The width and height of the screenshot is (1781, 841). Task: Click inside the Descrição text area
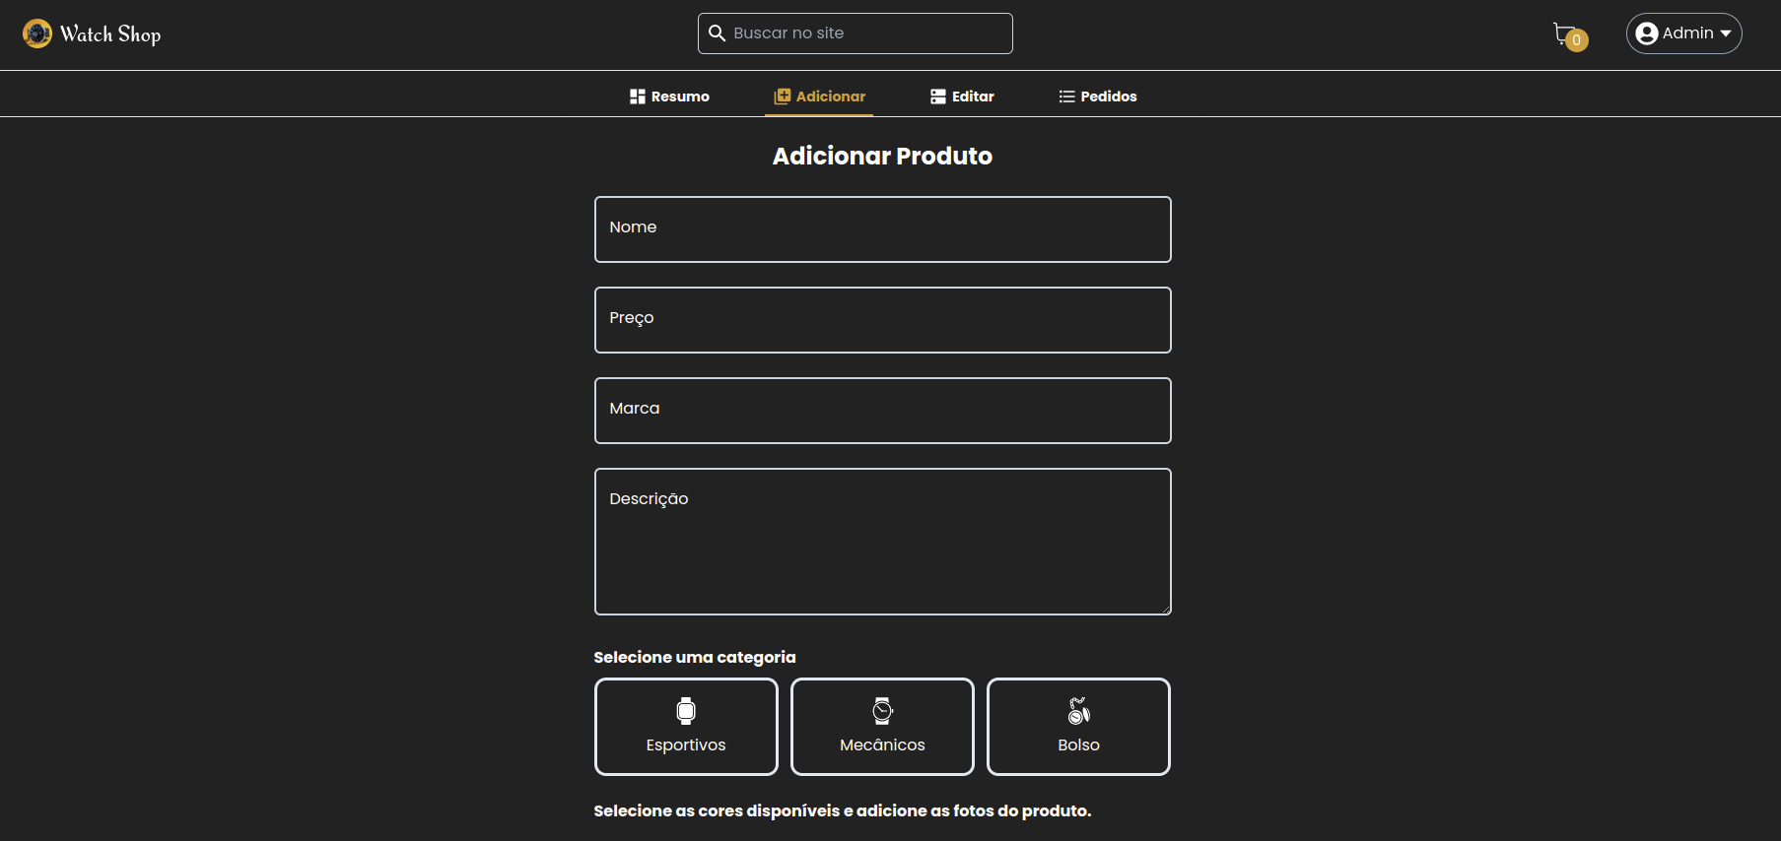(x=882, y=542)
